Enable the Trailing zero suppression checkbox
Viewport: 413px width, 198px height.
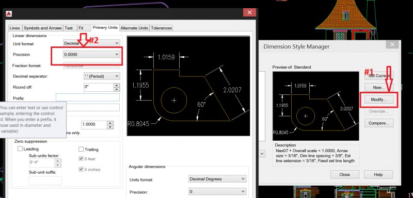point(81,150)
